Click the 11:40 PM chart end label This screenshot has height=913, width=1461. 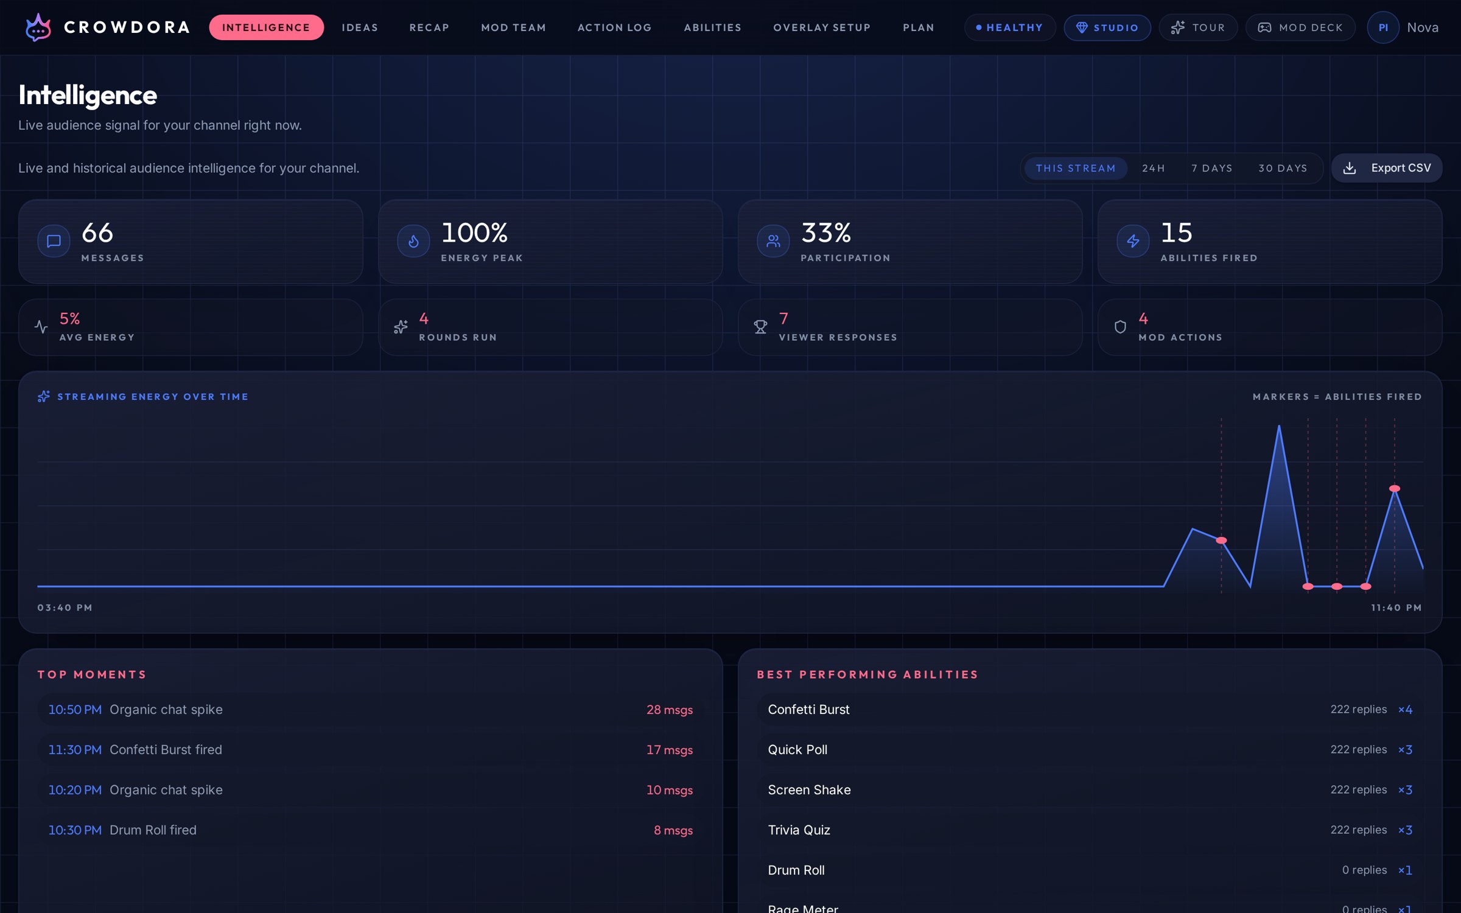click(x=1396, y=607)
